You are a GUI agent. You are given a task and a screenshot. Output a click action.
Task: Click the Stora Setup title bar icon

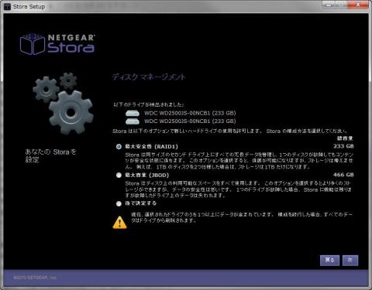pyautogui.click(x=7, y=7)
